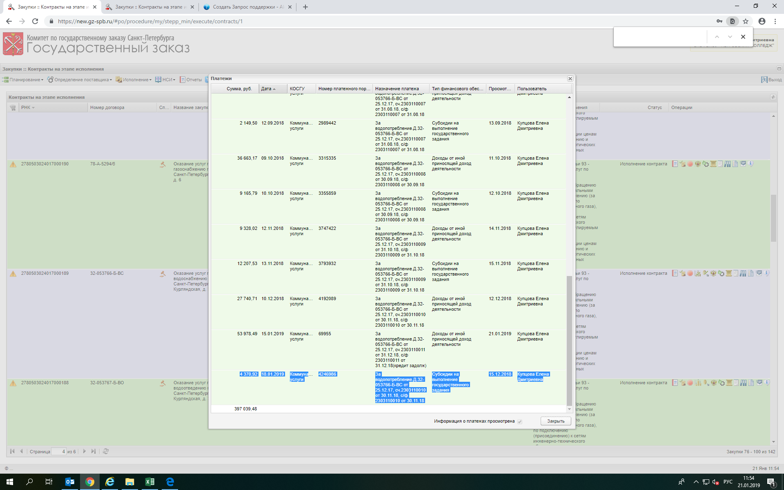
Task: Click binders icon for contract 78-А-5294/6
Action: coord(727,164)
